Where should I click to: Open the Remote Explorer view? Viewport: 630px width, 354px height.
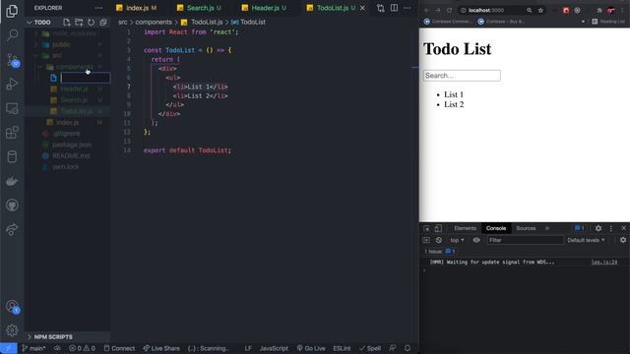point(12,108)
